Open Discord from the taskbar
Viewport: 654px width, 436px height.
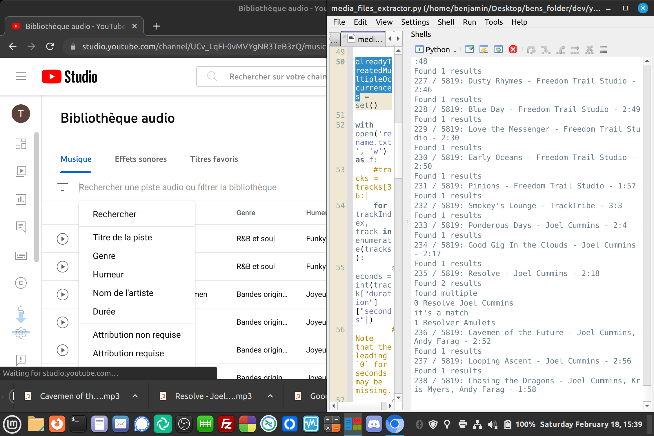374,424
